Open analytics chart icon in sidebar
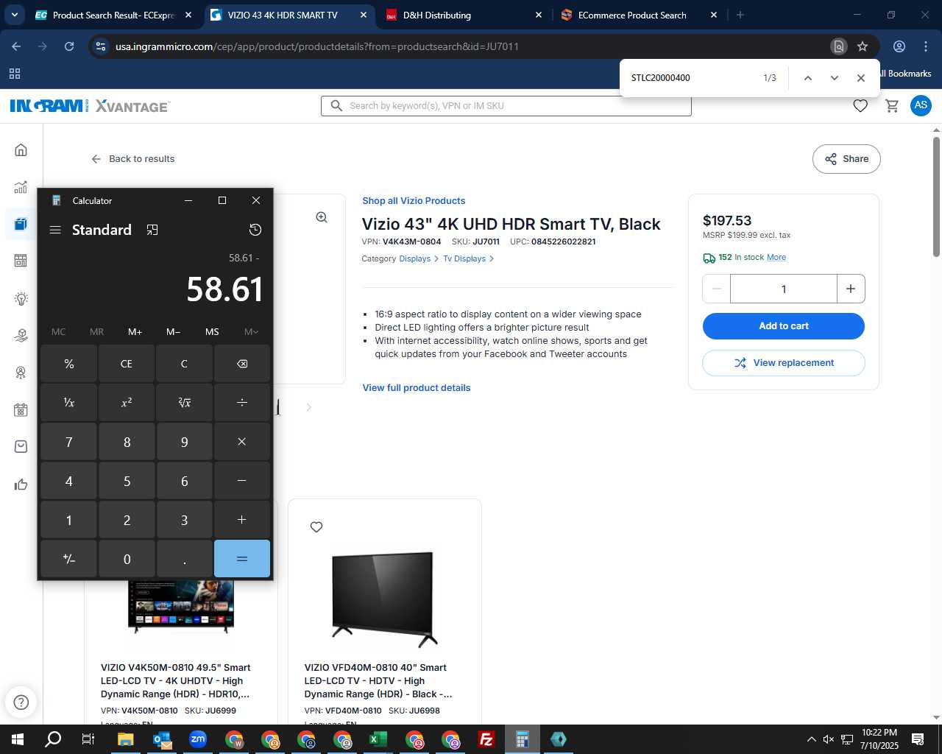Screen dimensions: 942x754 [21, 187]
